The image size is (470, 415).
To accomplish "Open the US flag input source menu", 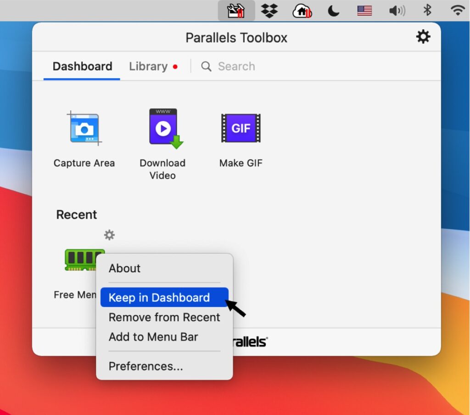I will [x=364, y=10].
